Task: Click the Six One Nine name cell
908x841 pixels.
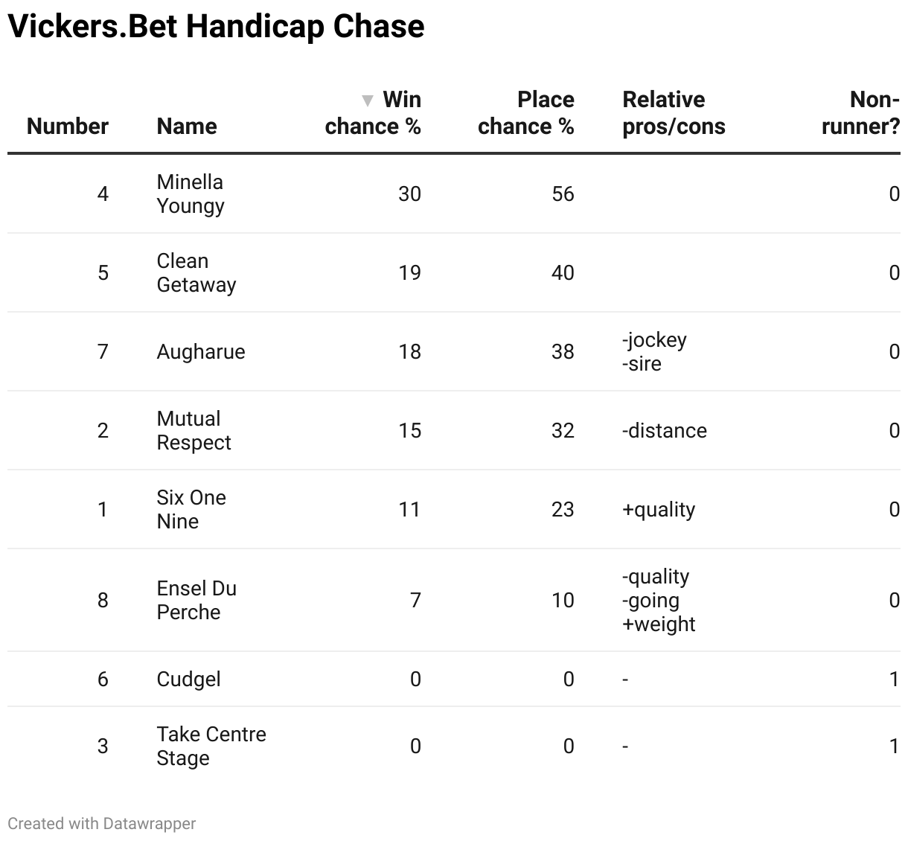Action: (x=191, y=509)
